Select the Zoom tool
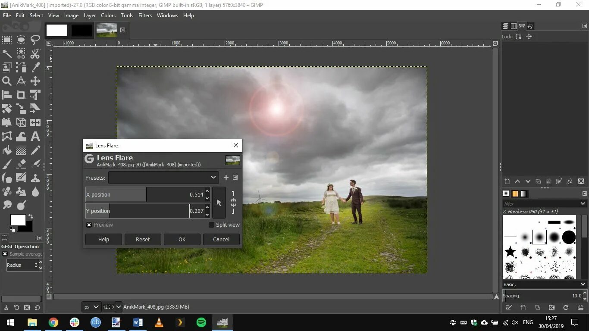Image resolution: width=589 pixels, height=331 pixels. (x=6, y=81)
